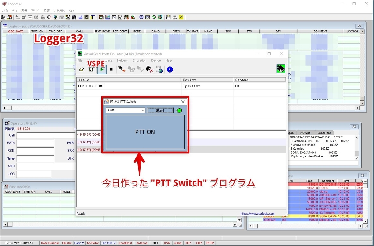Stop emulation with VSPE black square button

pos(111,69)
